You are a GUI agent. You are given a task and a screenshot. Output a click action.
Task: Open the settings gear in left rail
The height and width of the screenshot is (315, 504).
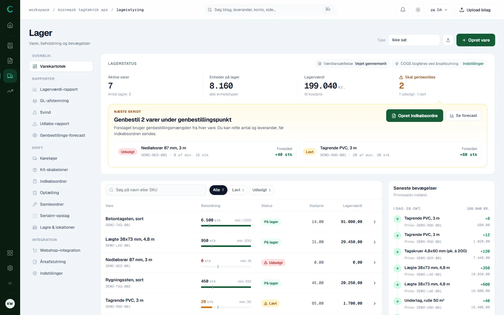click(x=10, y=268)
